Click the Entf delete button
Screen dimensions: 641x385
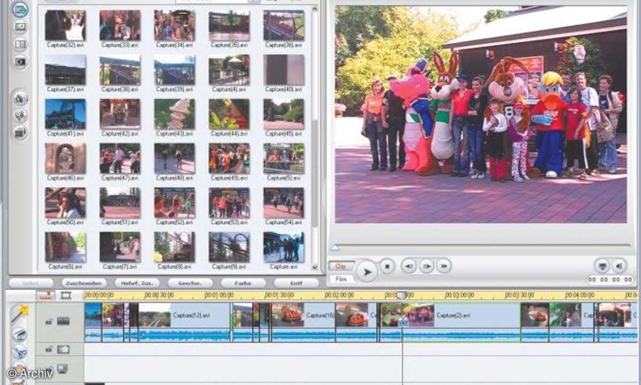pyautogui.click(x=296, y=283)
